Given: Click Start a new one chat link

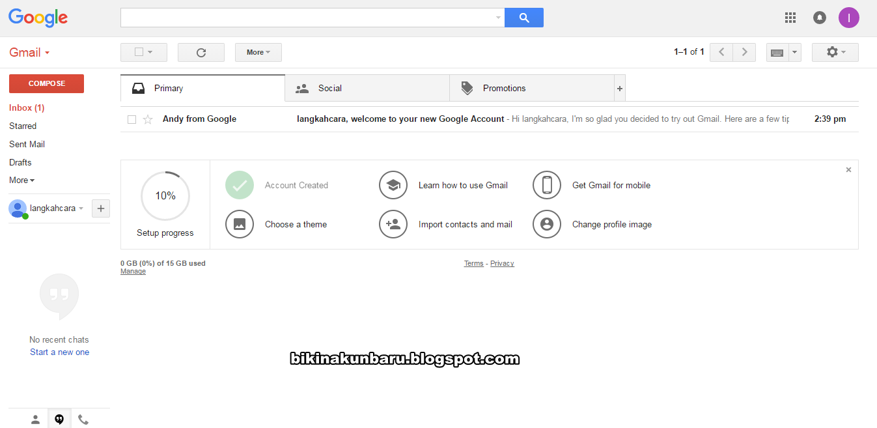Looking at the screenshot, I should click(59, 352).
